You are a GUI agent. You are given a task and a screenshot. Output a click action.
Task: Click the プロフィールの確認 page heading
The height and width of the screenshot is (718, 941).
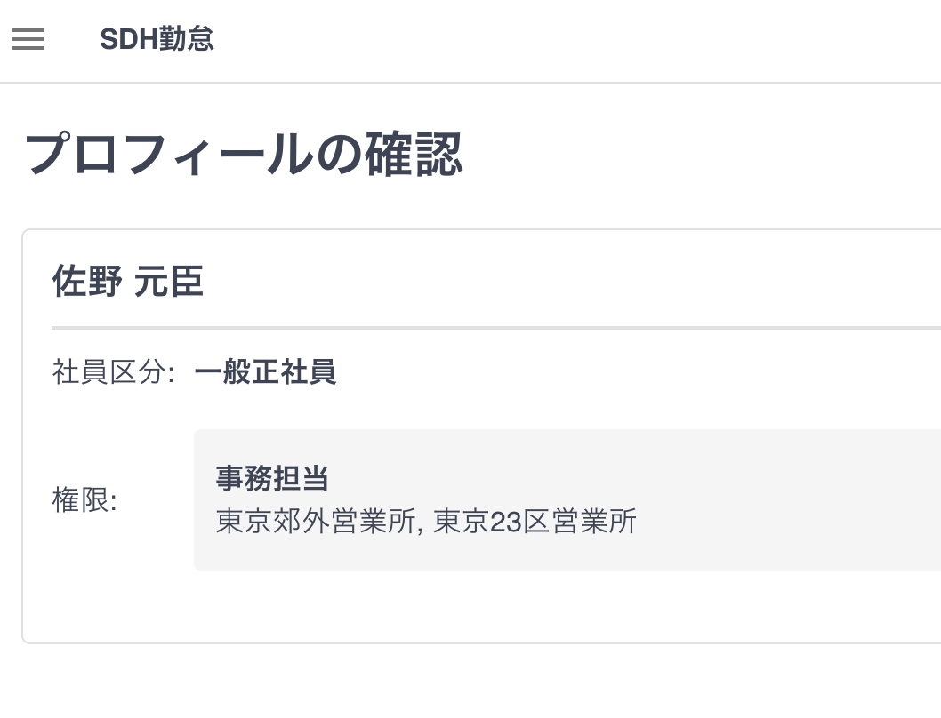click(x=243, y=155)
